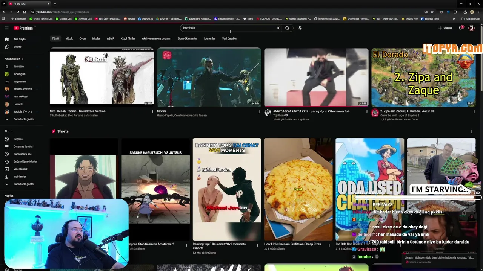Screen dimensions: 483x271
Task: Open Sasuke Kagutsuchi vs Jutsus short
Action: [x=155, y=189]
